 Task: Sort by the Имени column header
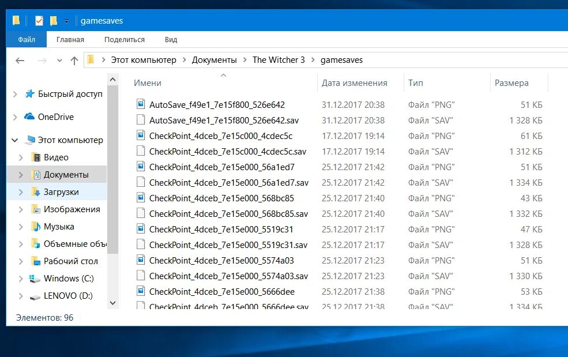148,83
